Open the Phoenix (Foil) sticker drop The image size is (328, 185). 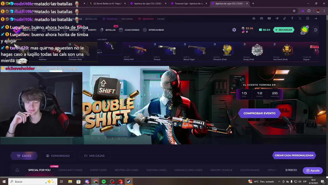tap(227, 52)
